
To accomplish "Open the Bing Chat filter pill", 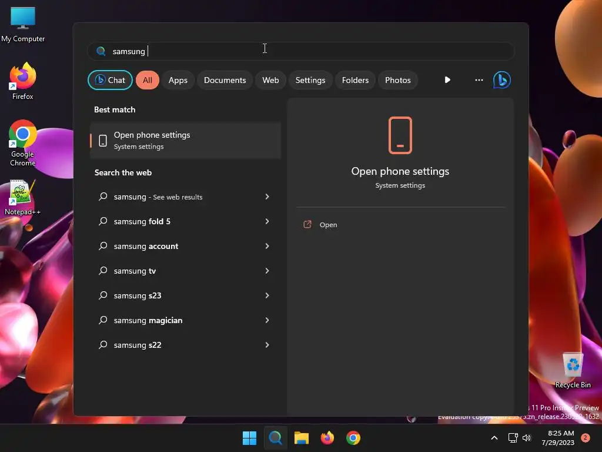I will point(110,80).
